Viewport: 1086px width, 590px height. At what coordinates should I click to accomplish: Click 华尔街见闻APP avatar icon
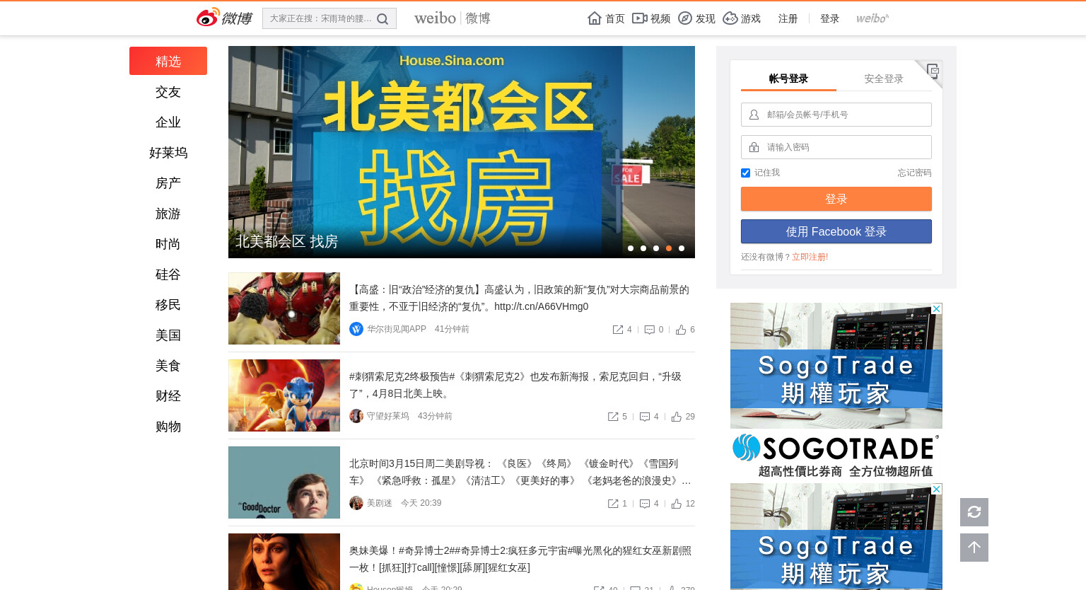(x=356, y=329)
